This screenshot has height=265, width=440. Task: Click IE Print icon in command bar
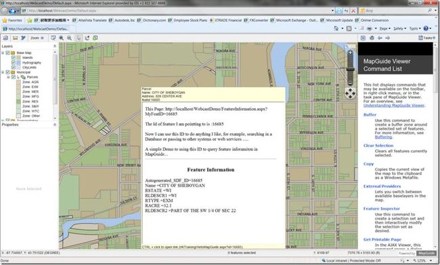tap(370, 28)
